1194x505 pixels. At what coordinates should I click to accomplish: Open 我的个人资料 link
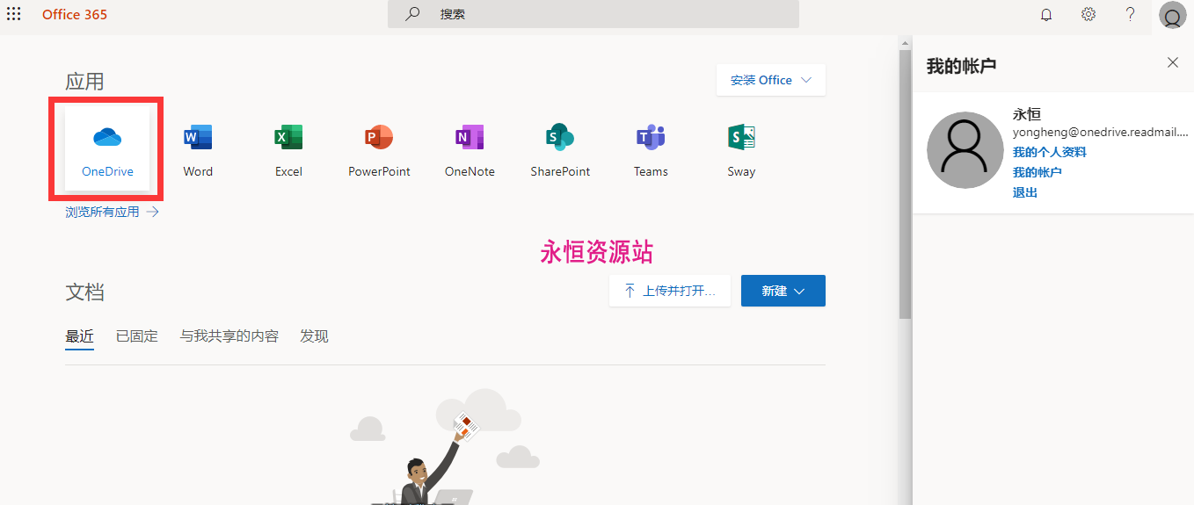tap(1050, 152)
